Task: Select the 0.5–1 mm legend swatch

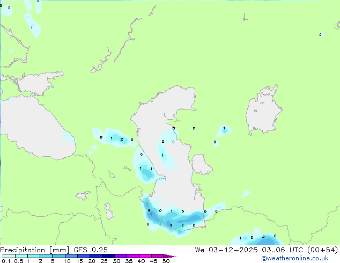Action: pyautogui.click(x=21, y=256)
